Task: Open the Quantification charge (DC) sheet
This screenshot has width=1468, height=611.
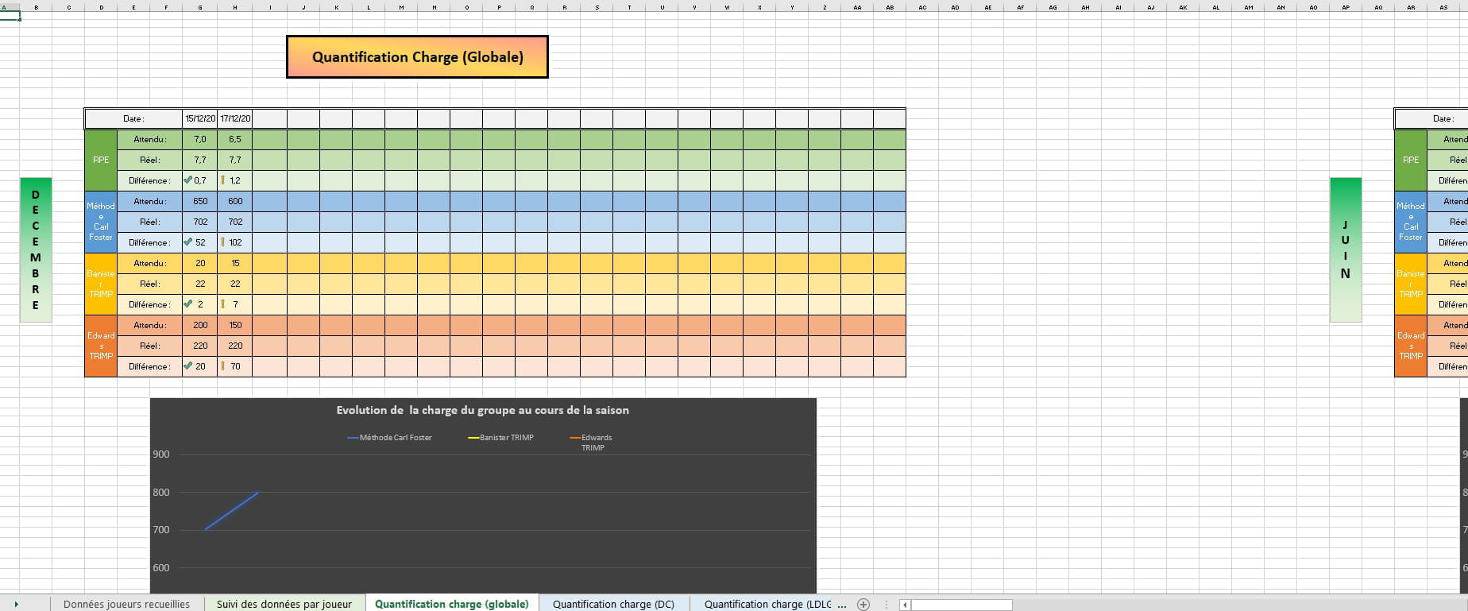Action: tap(613, 605)
